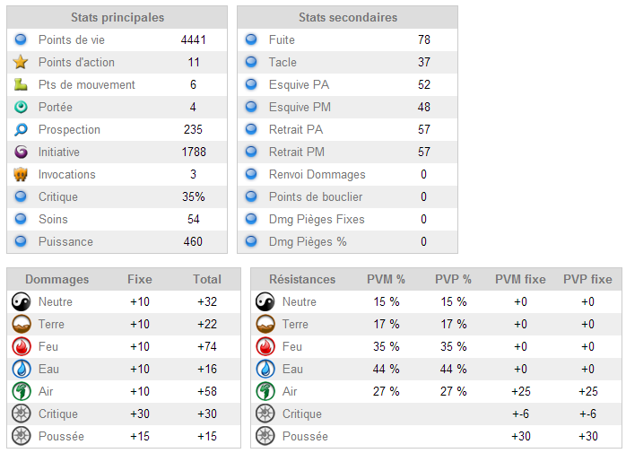Click the blue orb next to Fuite

[251, 39]
